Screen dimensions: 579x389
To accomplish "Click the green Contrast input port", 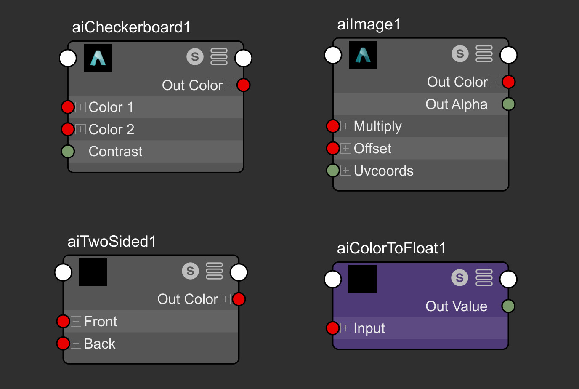I will click(68, 151).
